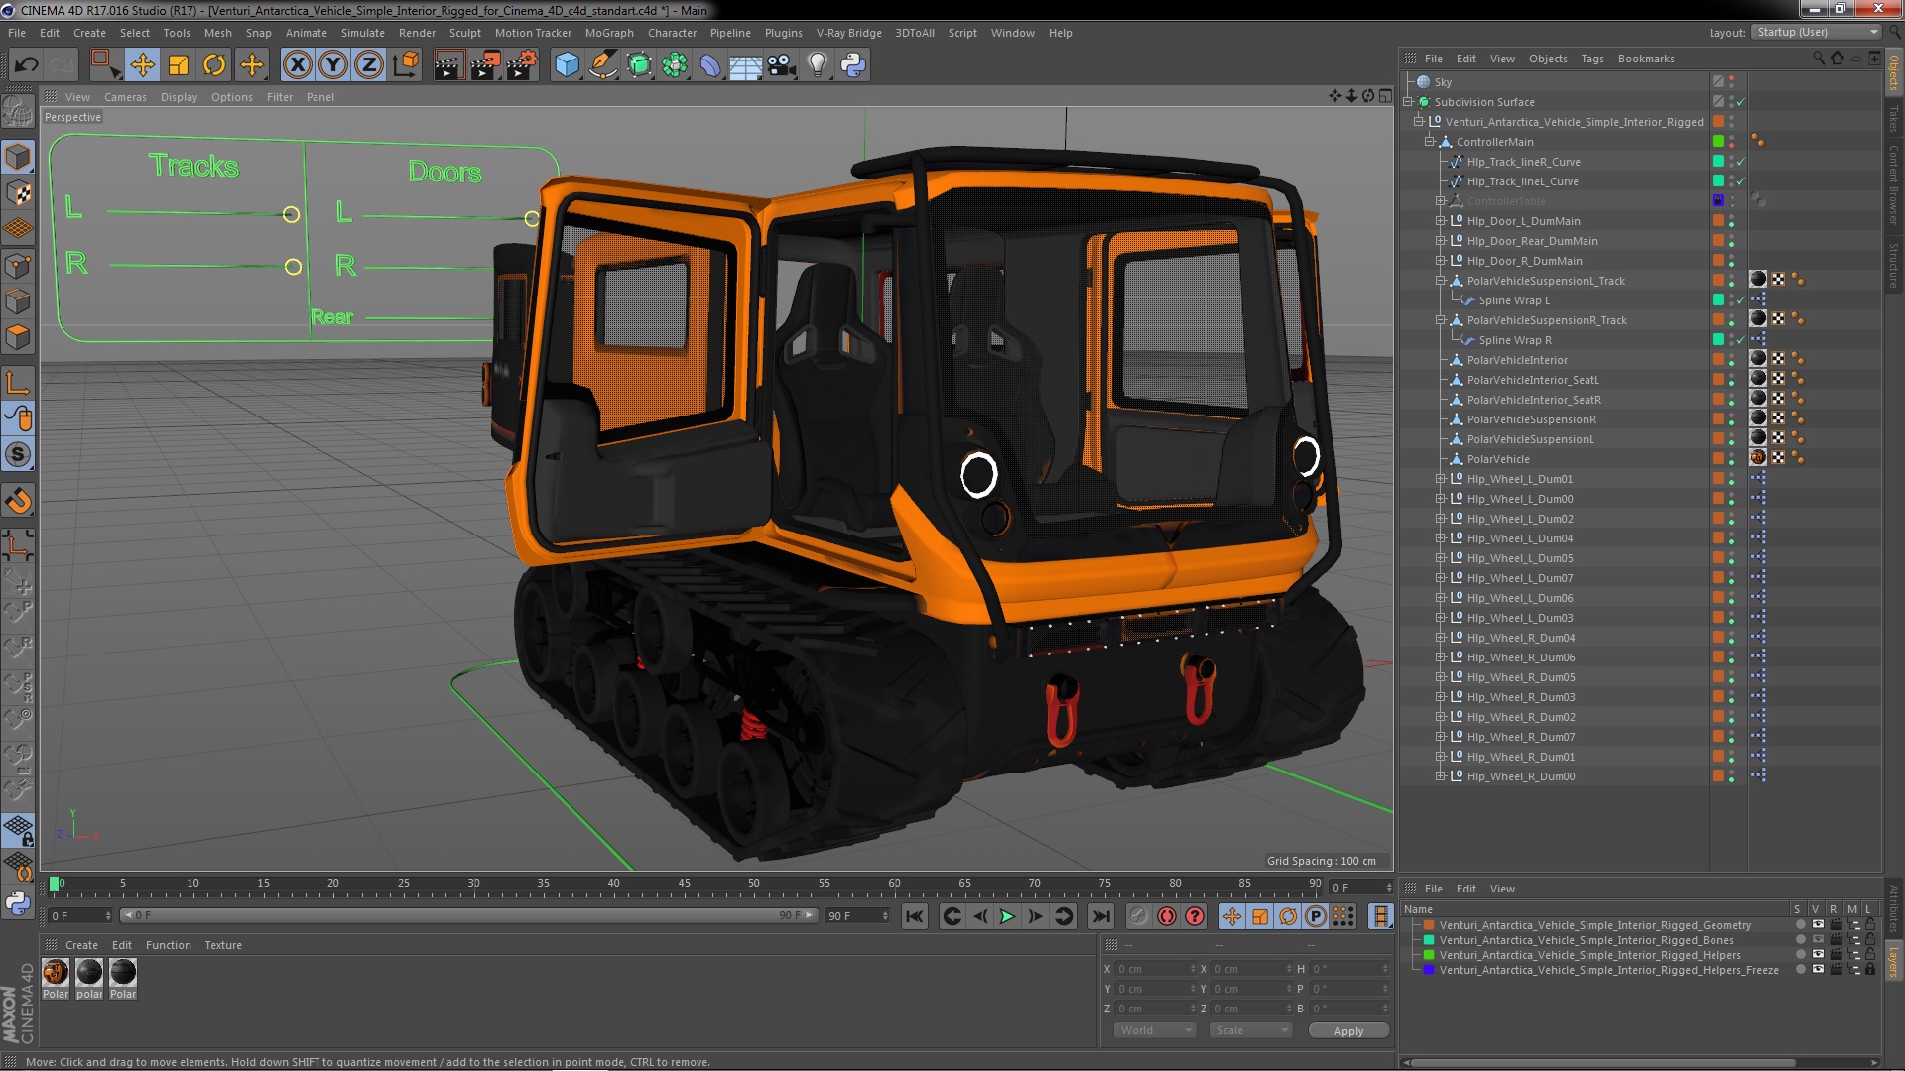Select Polygons mode icon in sidebar
Viewport: 1905px width, 1071px height.
pyautogui.click(x=18, y=337)
